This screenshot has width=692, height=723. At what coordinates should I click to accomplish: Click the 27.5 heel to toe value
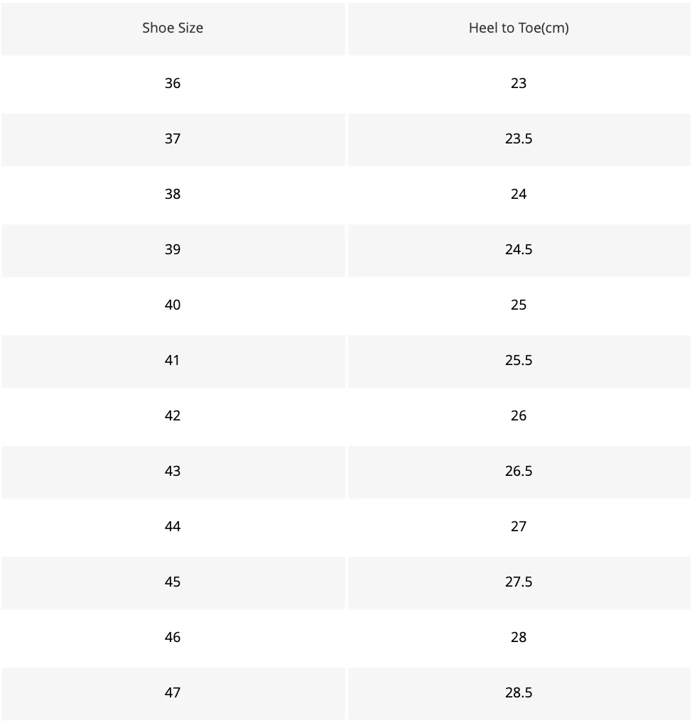pos(519,582)
